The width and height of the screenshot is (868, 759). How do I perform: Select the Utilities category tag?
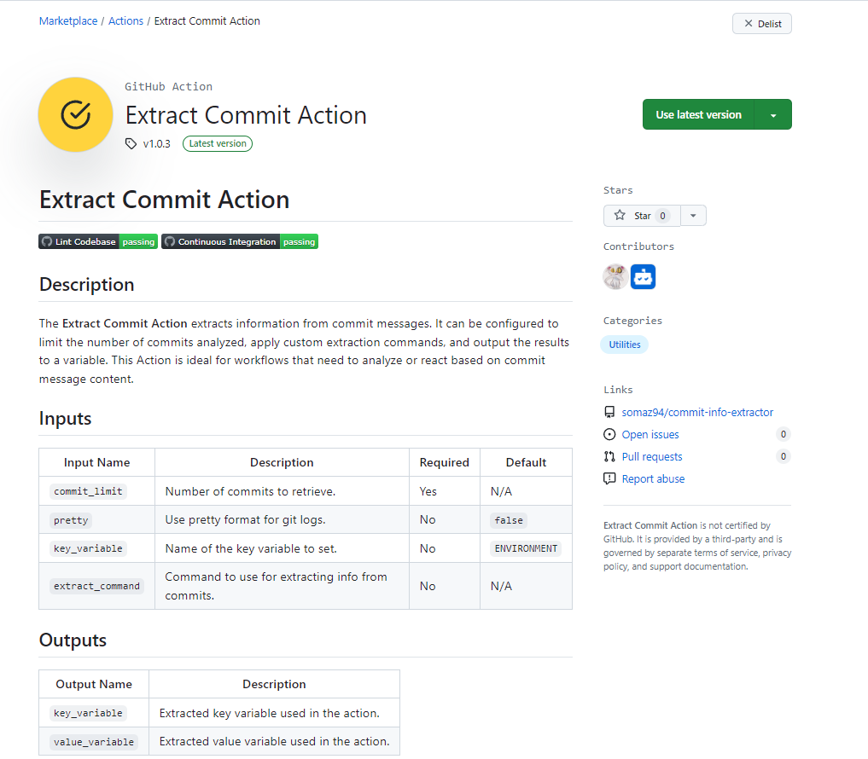click(625, 344)
